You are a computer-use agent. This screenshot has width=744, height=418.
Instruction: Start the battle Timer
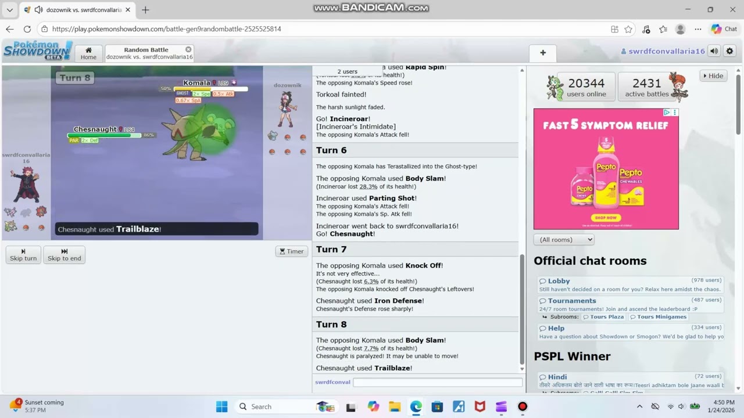coord(292,251)
